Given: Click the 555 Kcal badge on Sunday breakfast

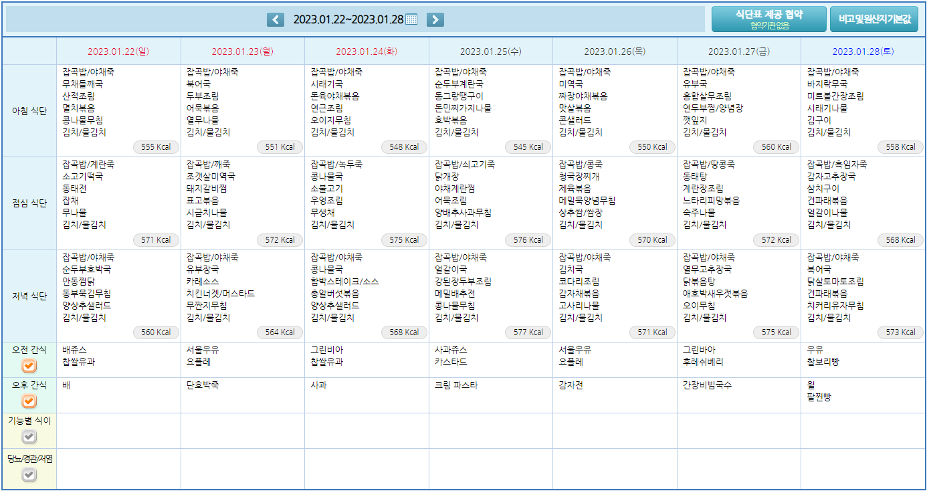Looking at the screenshot, I should pos(156,147).
